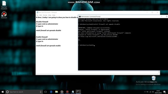
Task: Open the Format menu in Notepad
Action: tap(45, 15)
